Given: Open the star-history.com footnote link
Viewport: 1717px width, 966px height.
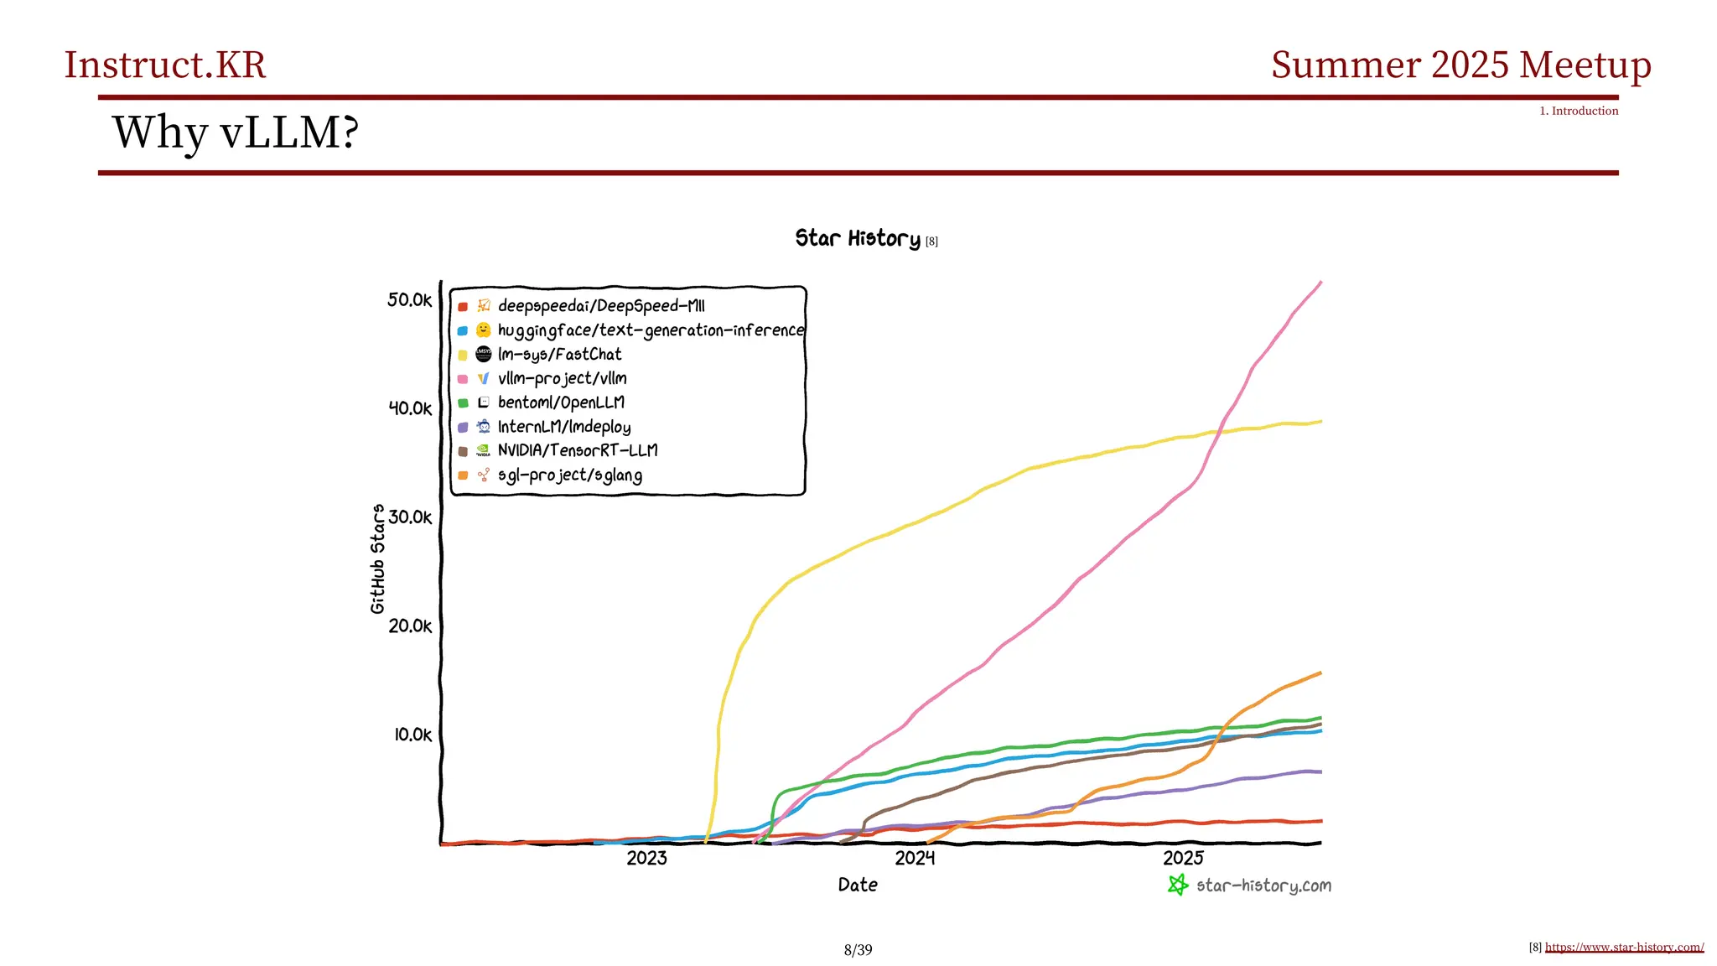Looking at the screenshot, I should (x=1624, y=948).
